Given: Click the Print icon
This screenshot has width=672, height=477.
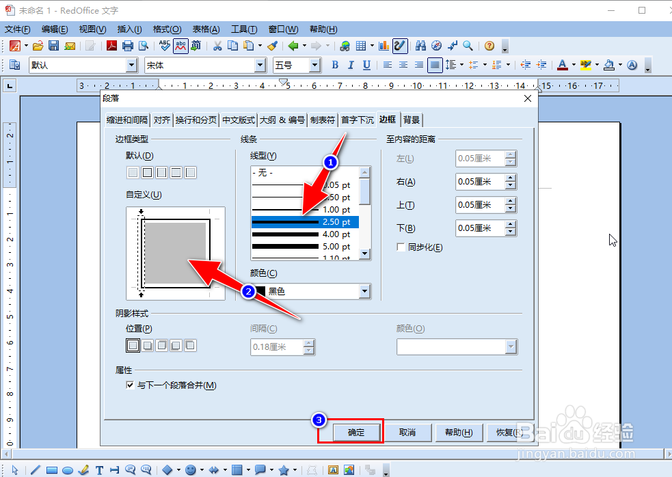Looking at the screenshot, I should click(128, 46).
